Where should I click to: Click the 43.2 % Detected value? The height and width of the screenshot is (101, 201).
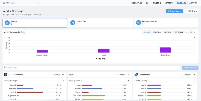tap(59, 89)
